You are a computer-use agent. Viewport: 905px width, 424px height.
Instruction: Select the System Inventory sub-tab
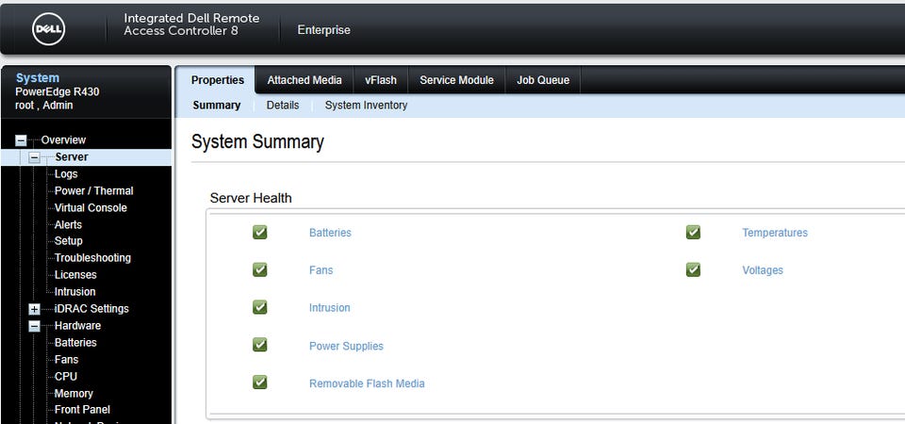click(366, 106)
